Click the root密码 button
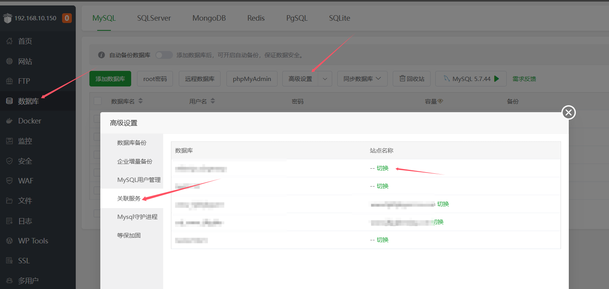The image size is (609, 289). (x=155, y=79)
